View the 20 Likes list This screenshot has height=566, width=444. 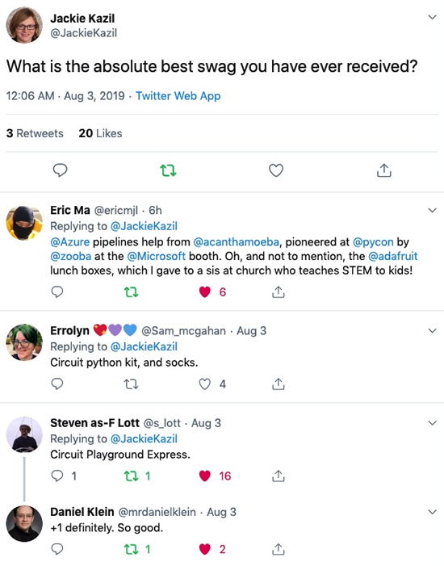pyautogui.click(x=100, y=133)
